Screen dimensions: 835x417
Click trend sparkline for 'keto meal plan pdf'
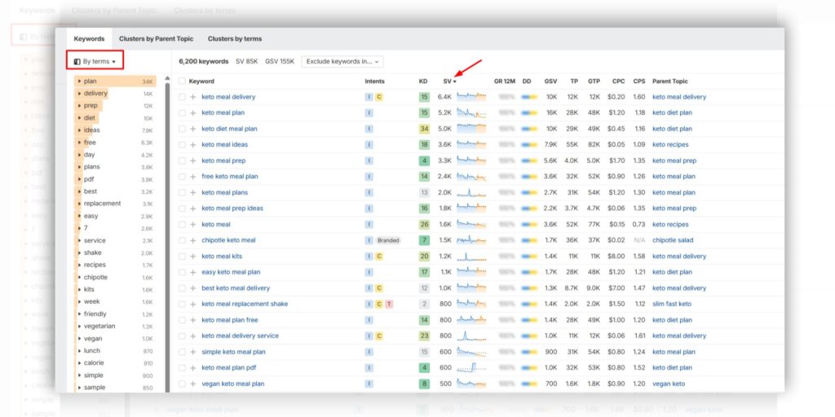[x=471, y=368]
